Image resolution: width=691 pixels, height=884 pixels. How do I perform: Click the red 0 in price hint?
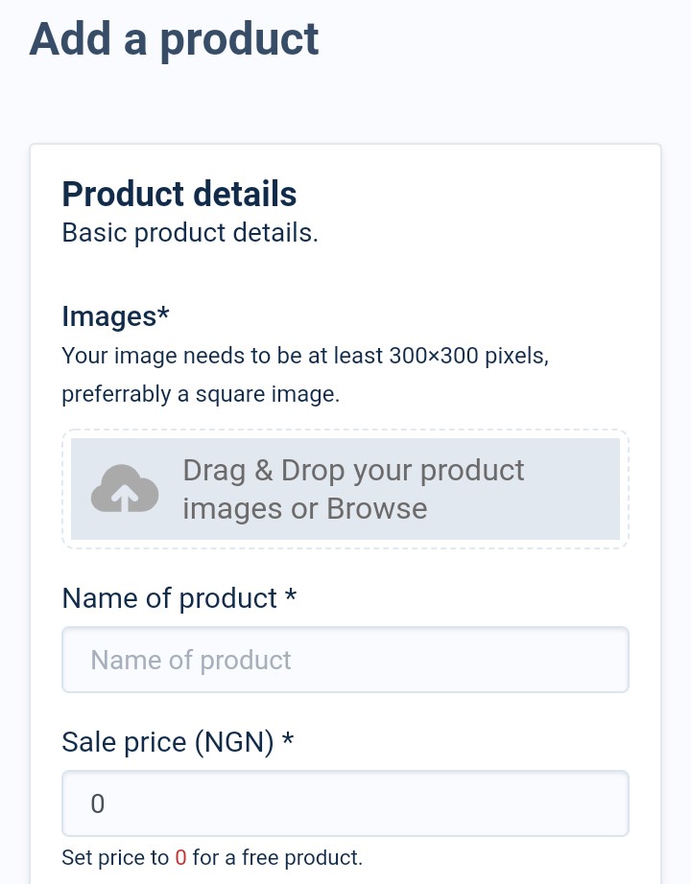coord(180,857)
